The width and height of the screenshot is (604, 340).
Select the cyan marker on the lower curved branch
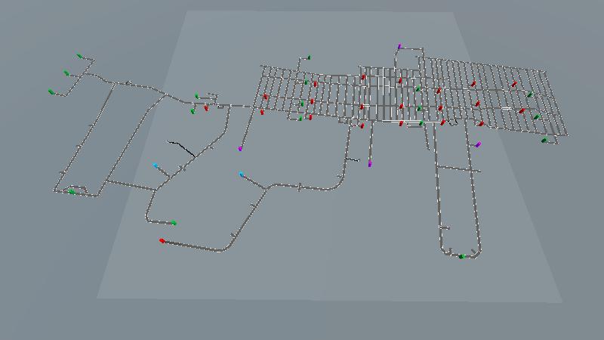pyautogui.click(x=242, y=175)
